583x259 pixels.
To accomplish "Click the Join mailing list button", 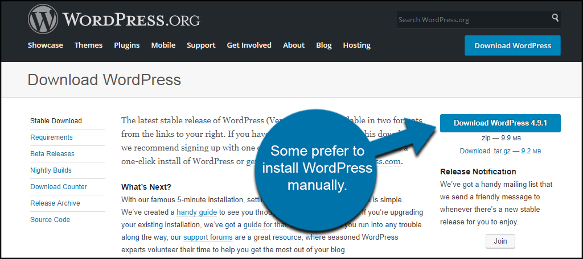I will [500, 241].
